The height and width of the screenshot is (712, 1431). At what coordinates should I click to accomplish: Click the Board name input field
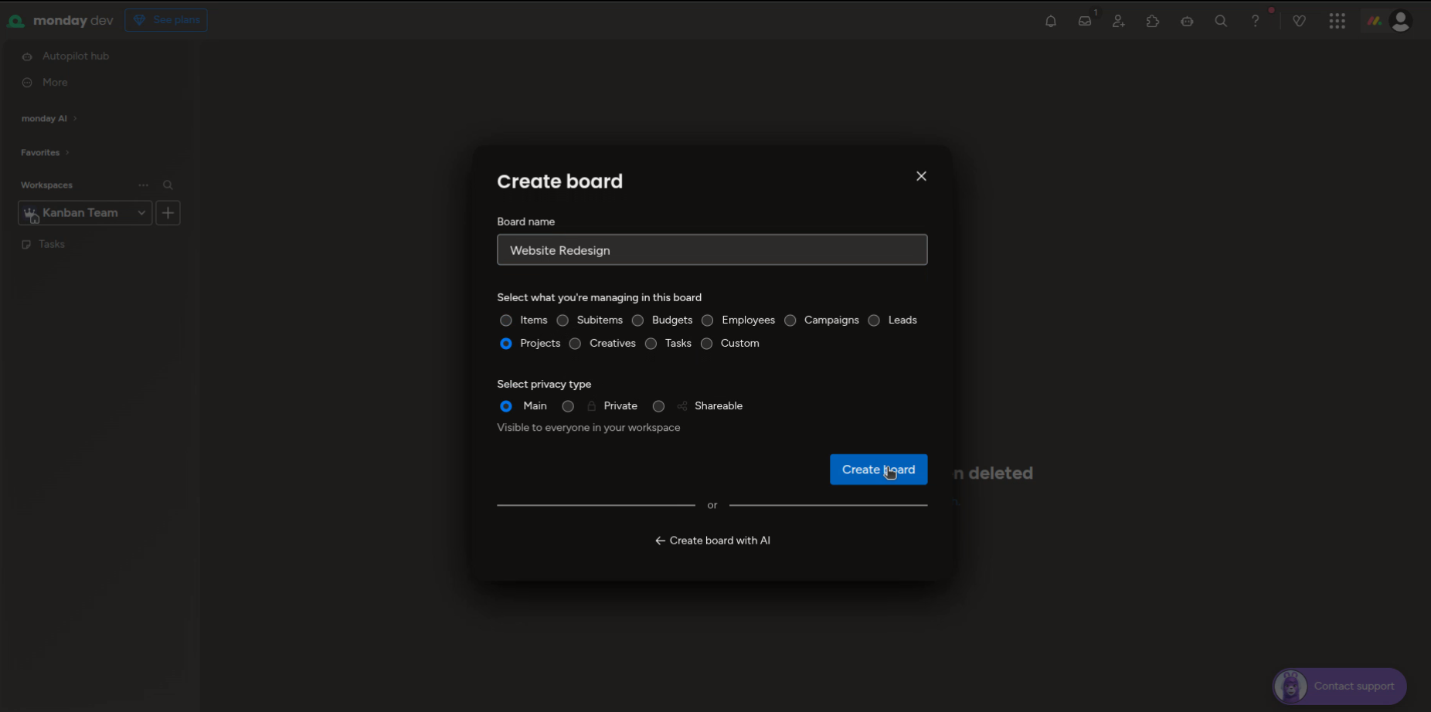point(712,250)
